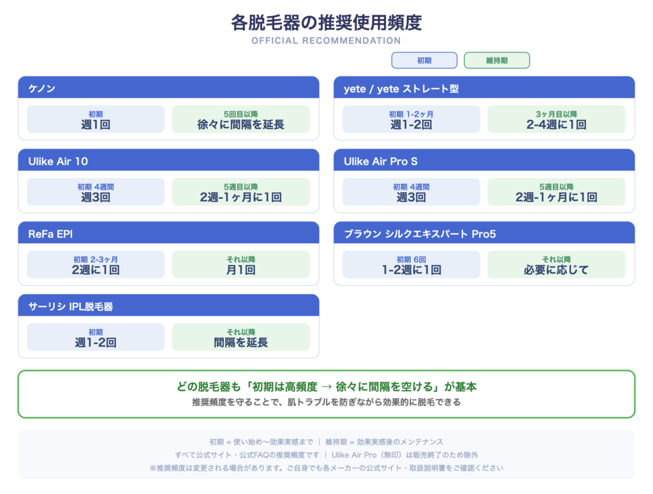The width and height of the screenshot is (653, 494).
Task: Select the yete / yete ストレート型 header
Action: point(484,87)
